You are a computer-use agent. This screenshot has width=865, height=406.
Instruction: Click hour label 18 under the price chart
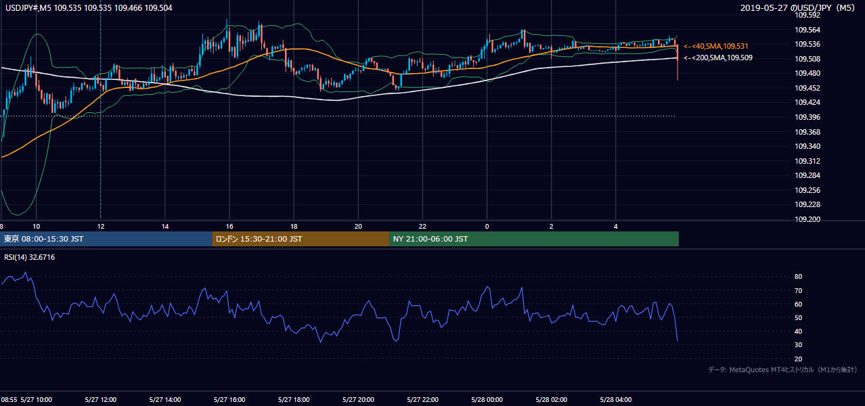coord(294,226)
